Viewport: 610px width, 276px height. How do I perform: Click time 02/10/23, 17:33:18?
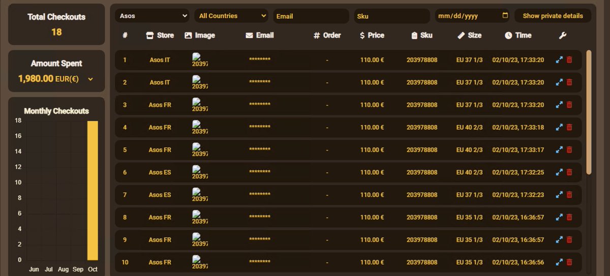pos(518,128)
